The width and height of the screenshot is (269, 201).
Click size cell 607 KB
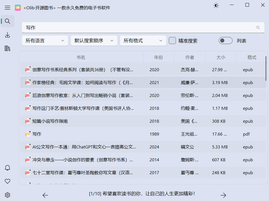coord(219,160)
